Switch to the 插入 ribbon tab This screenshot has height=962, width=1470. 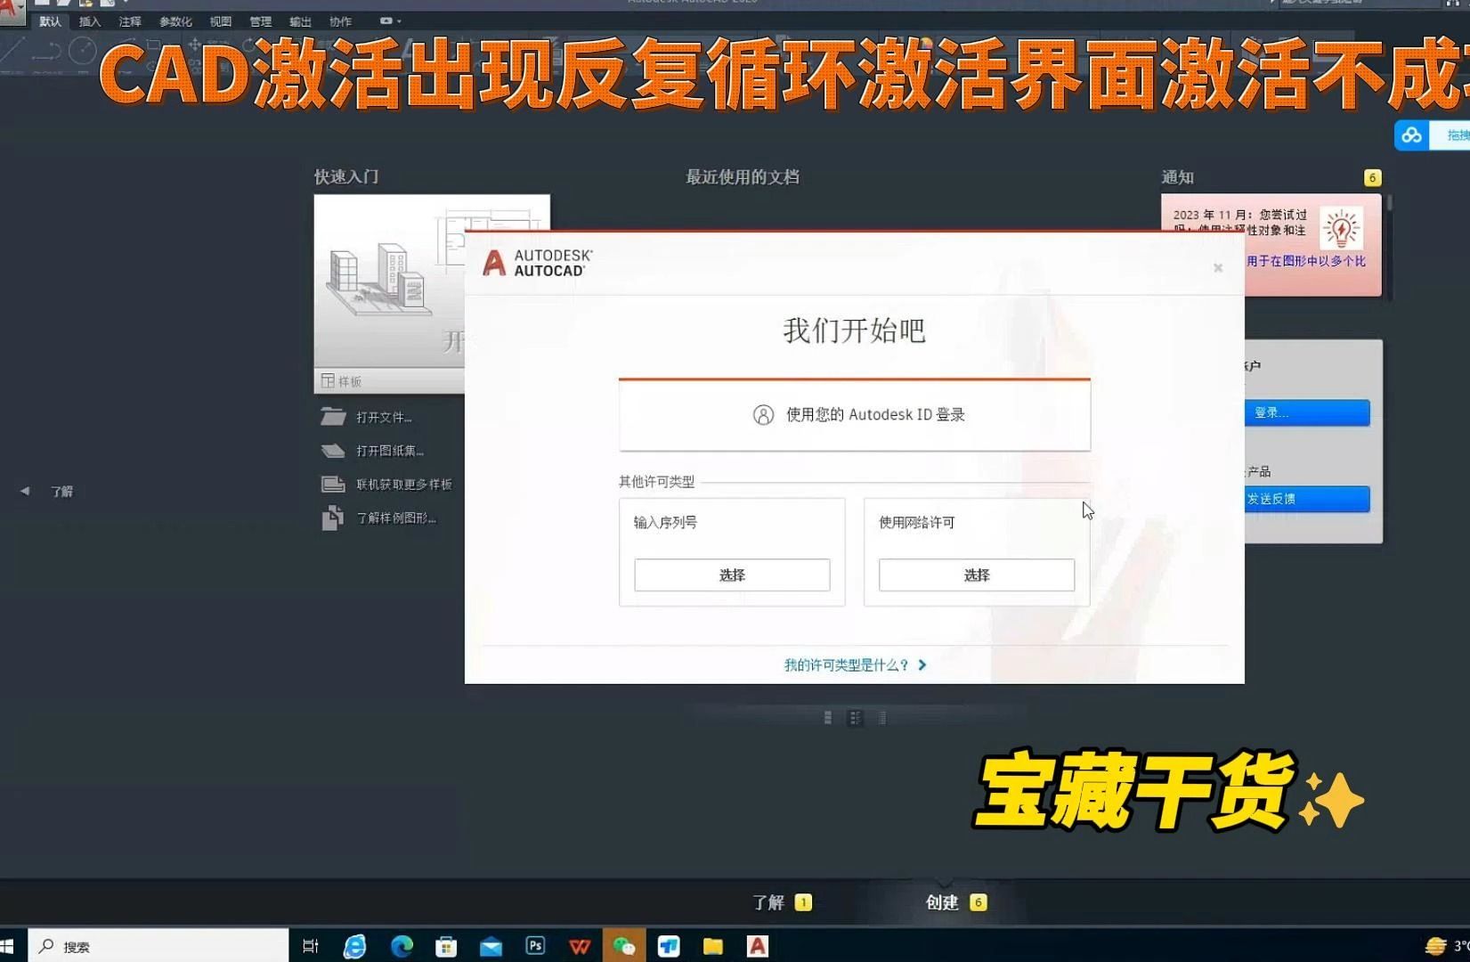tap(90, 20)
